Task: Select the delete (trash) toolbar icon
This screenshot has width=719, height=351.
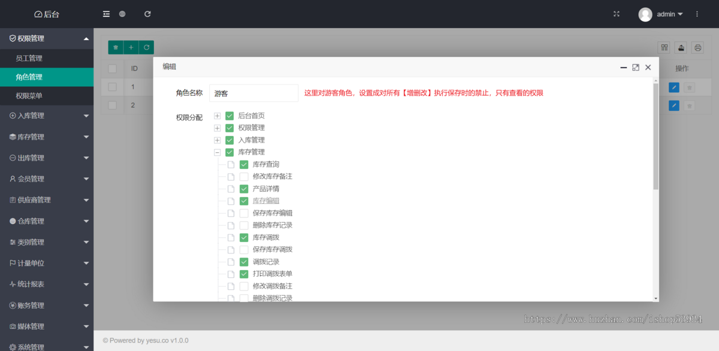Action: (115, 47)
